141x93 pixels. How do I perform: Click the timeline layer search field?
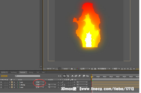27,76
